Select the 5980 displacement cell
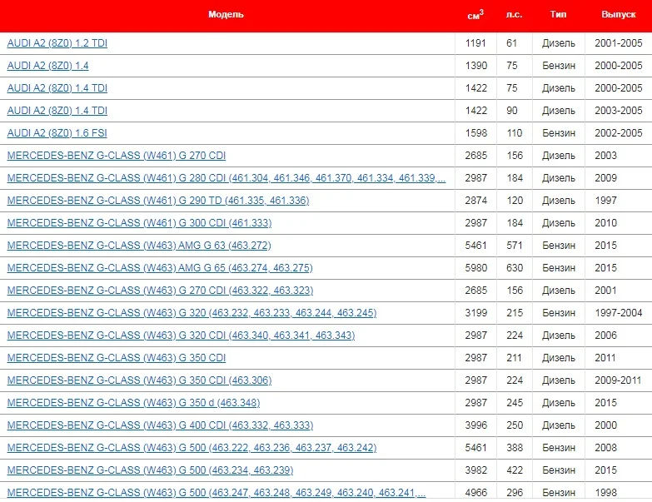This screenshot has width=652, height=502. pos(475,267)
